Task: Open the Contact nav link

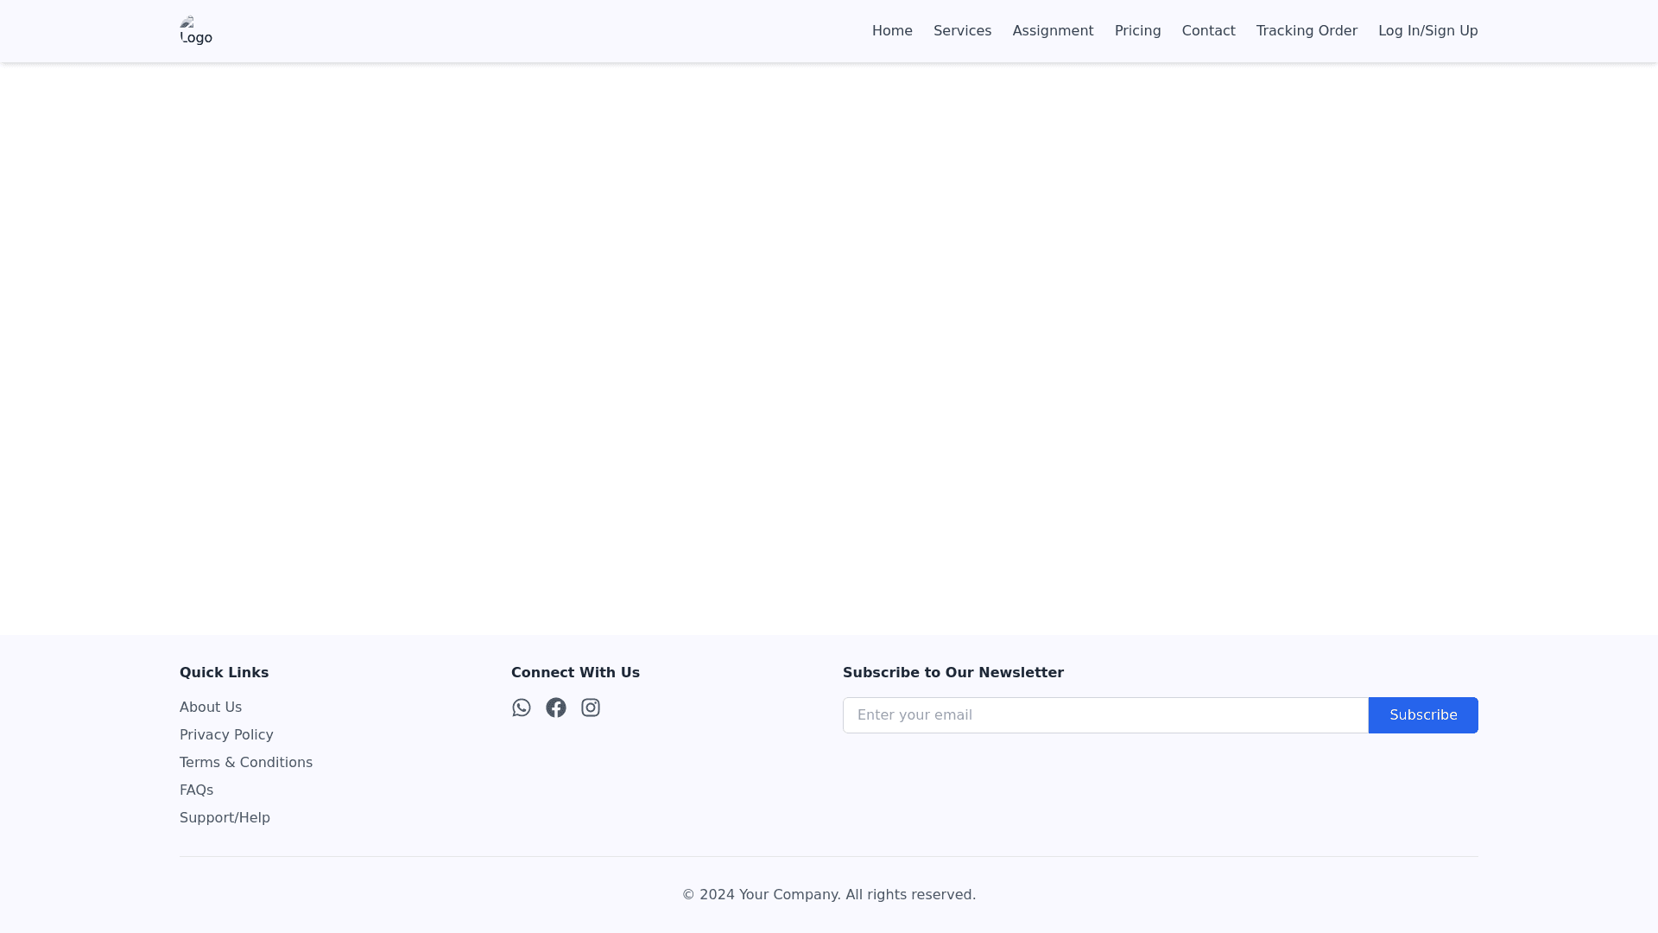Action: pos(1208,31)
